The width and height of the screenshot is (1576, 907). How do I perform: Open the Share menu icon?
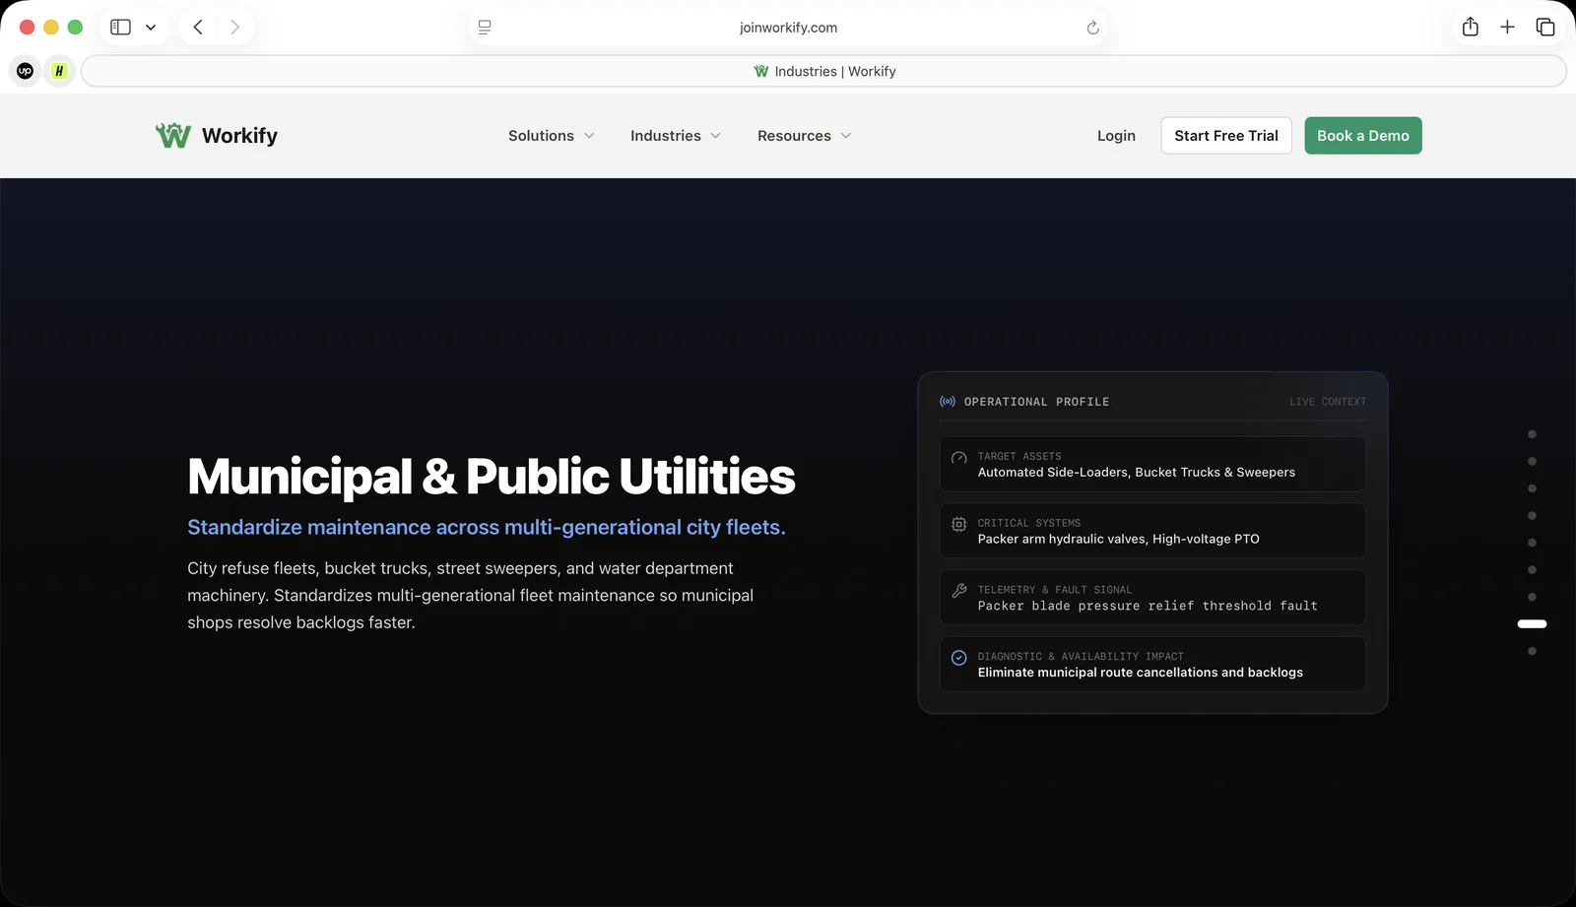click(1471, 27)
